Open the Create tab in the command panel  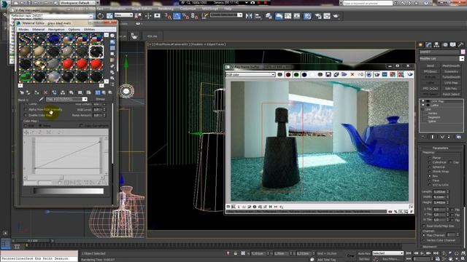coord(420,44)
